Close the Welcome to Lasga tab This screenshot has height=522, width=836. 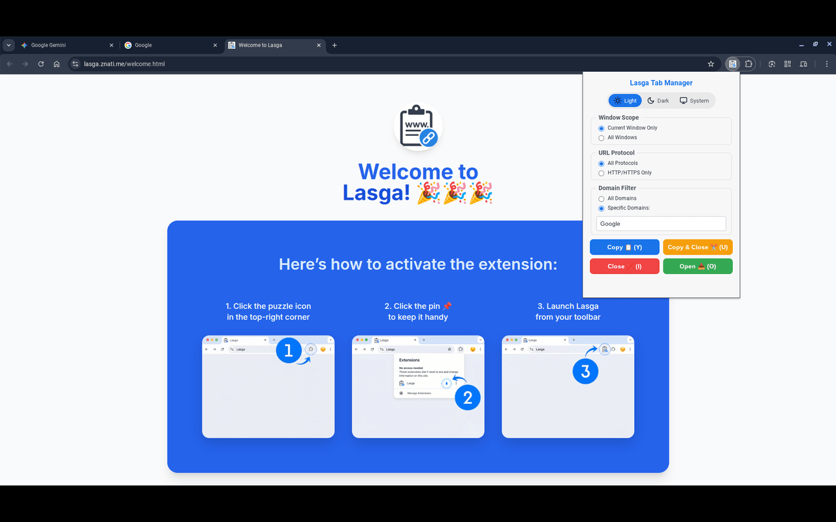click(x=319, y=45)
